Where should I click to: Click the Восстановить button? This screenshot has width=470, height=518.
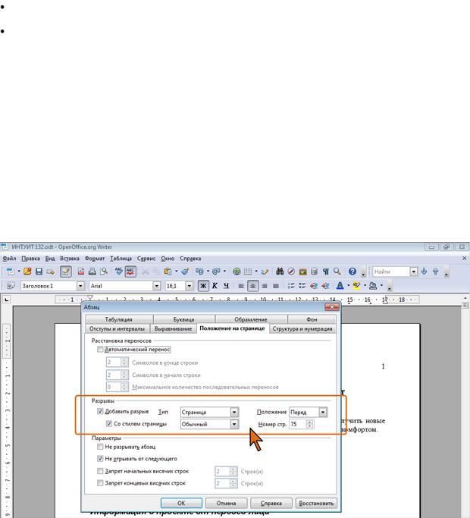(316, 503)
